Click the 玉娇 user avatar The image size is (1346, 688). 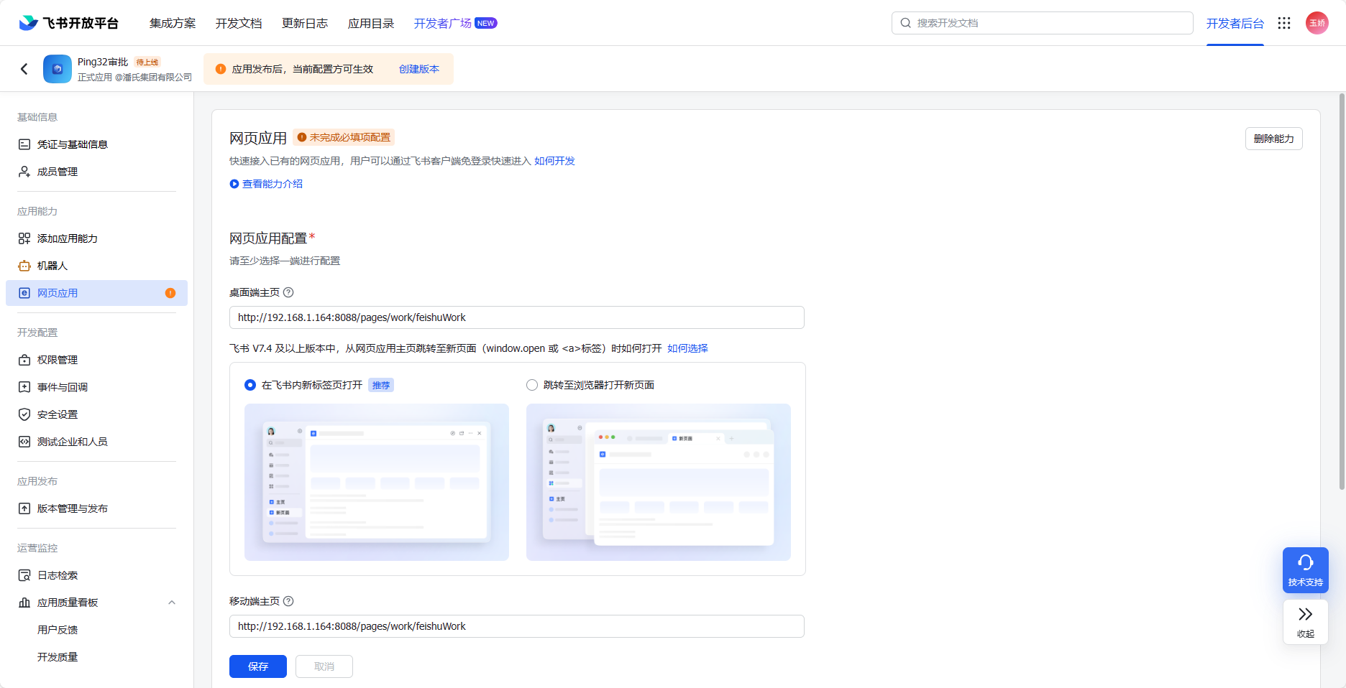pos(1317,23)
